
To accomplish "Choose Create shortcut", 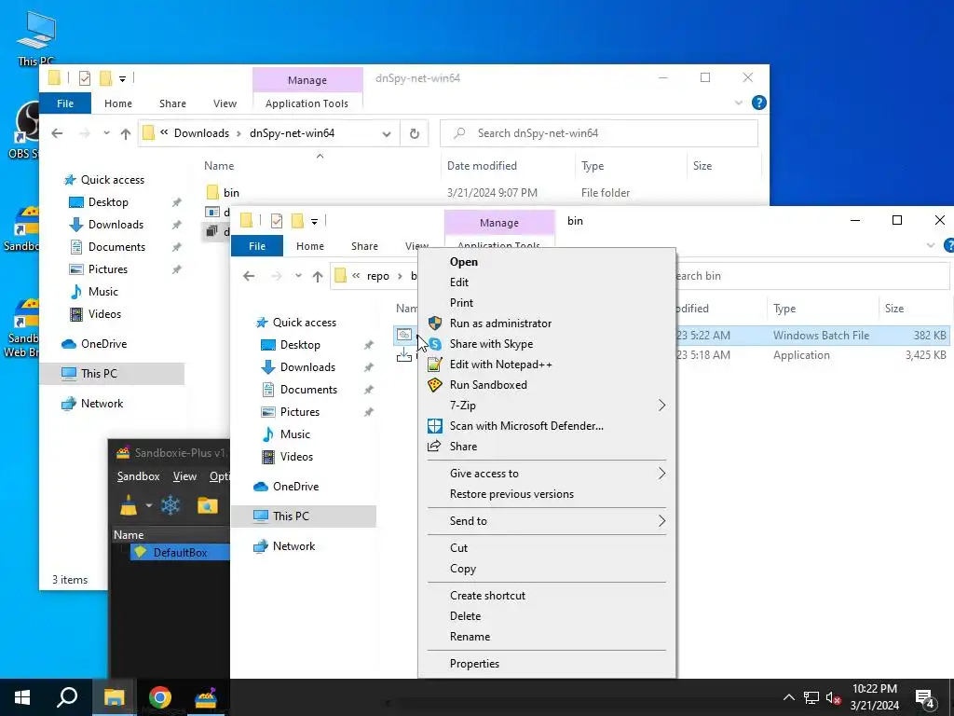I will pos(547,596).
